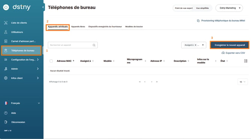Screen dimensions: 251x139
Task: Collapse the sidebar with the arrow handle
Action: [x=43, y=7]
